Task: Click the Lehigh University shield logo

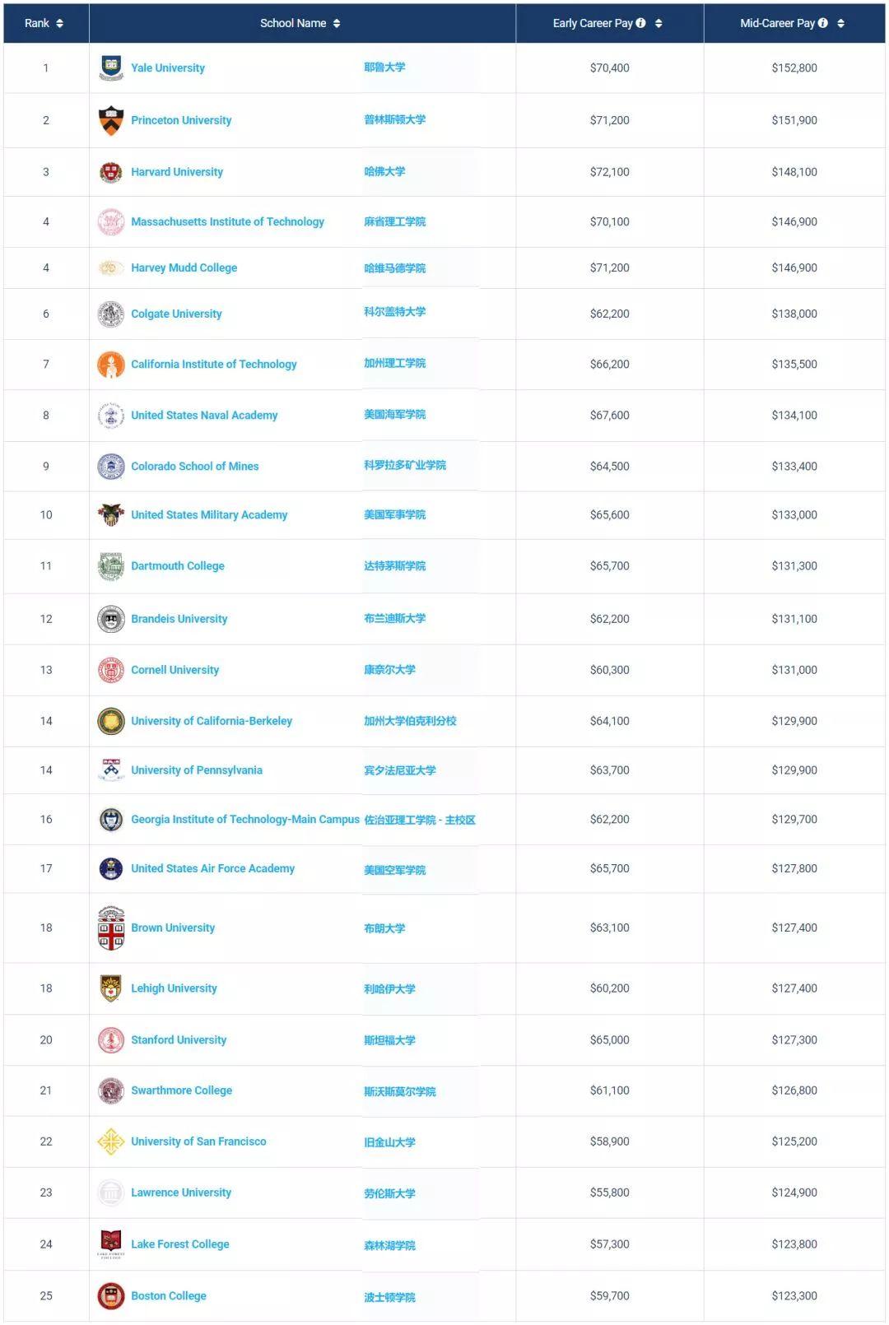Action: point(111,988)
